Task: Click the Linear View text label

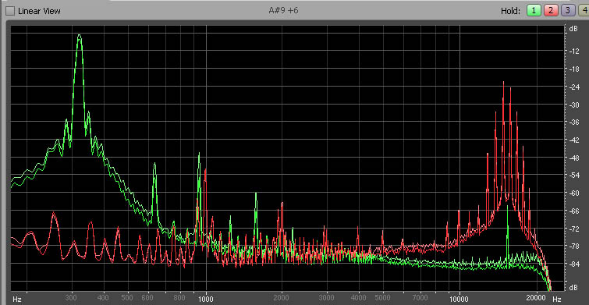Action: click(x=39, y=11)
